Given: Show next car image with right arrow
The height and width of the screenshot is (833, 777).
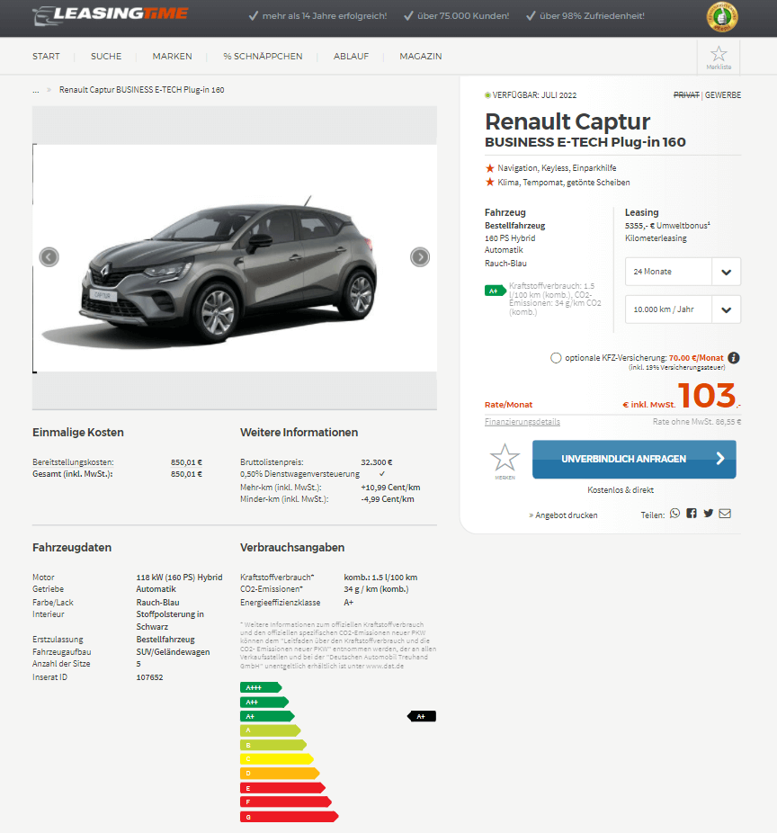Looking at the screenshot, I should pos(420,257).
